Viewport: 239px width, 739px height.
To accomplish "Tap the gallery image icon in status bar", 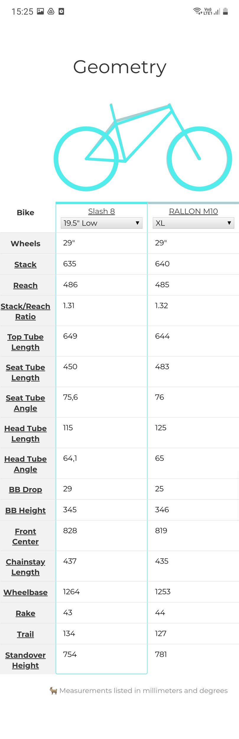I will point(40,12).
